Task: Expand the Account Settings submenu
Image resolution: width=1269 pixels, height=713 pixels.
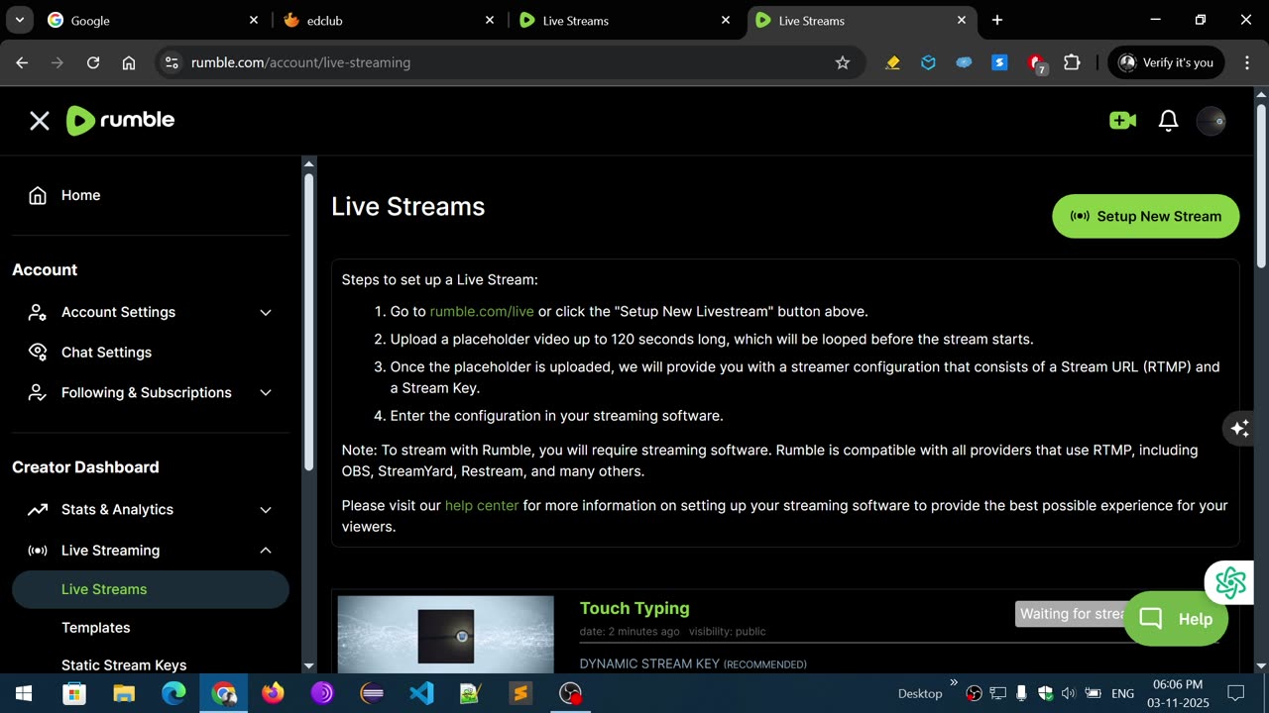Action: click(x=266, y=313)
